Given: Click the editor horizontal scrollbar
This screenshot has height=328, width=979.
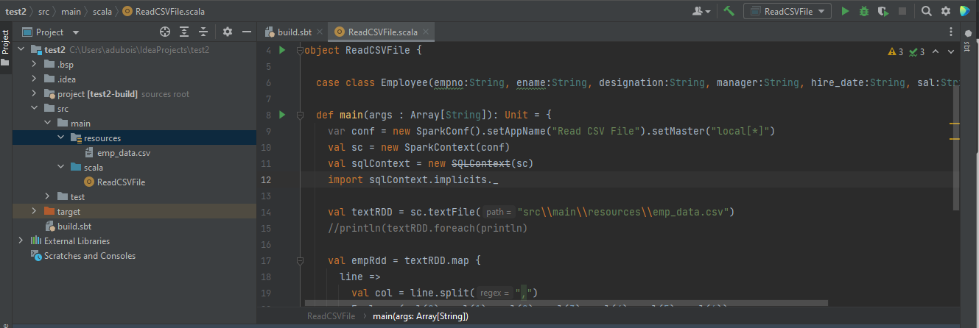Looking at the screenshot, I should pos(566,303).
